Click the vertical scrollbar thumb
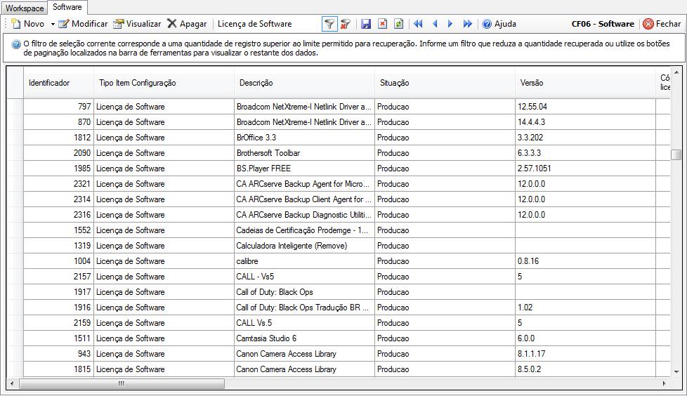687x396 pixels. [x=676, y=154]
